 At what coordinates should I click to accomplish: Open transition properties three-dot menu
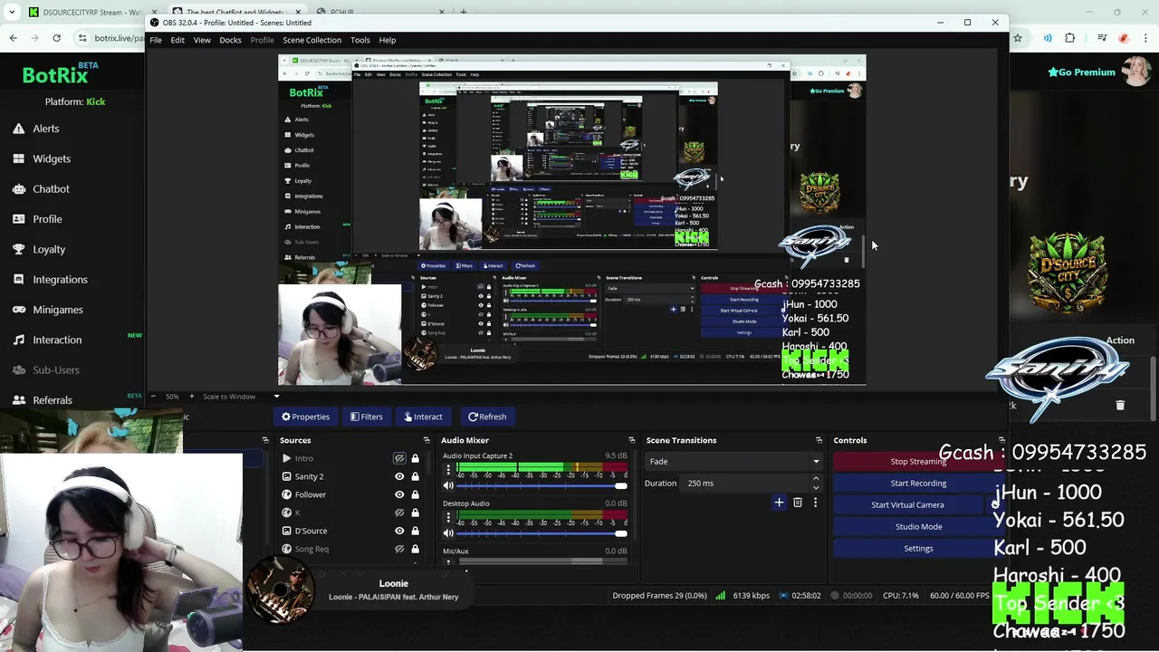pyautogui.click(x=815, y=503)
